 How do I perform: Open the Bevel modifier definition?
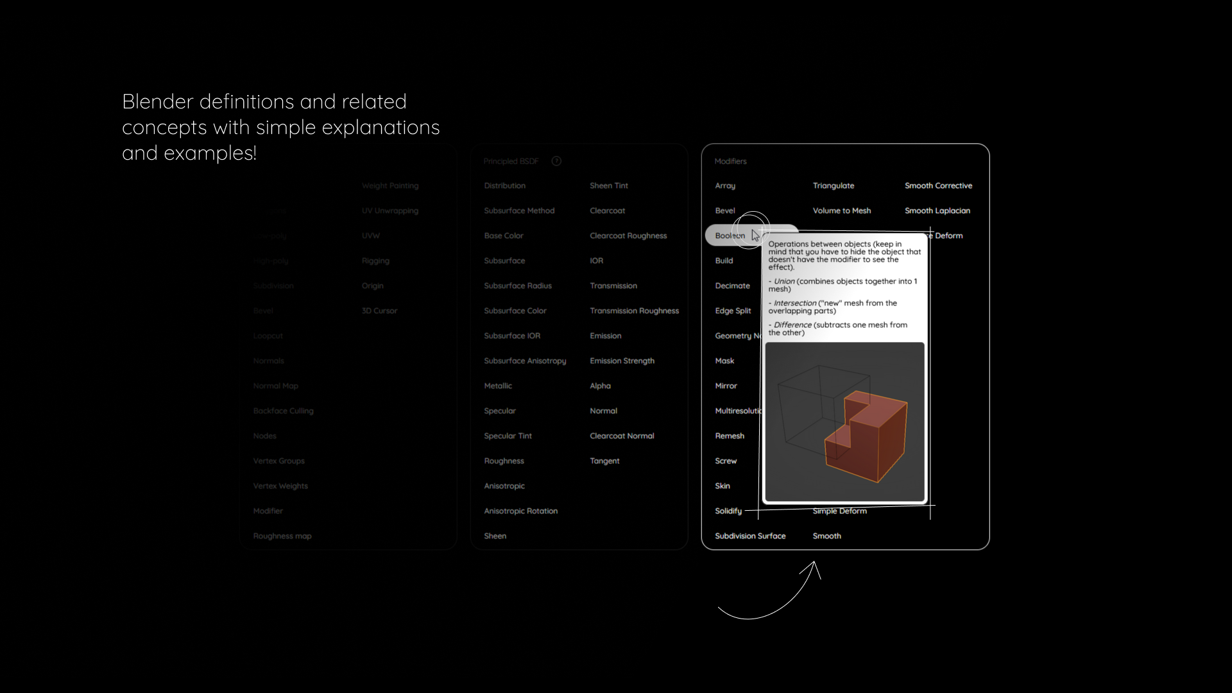point(725,210)
